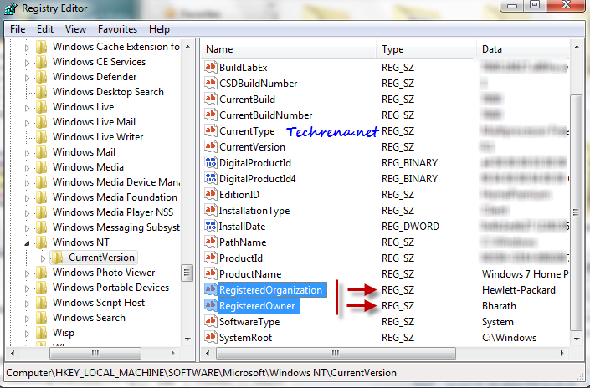Select the Windows Media Device Manager key
The height and width of the screenshot is (388, 590).
pyautogui.click(x=115, y=182)
